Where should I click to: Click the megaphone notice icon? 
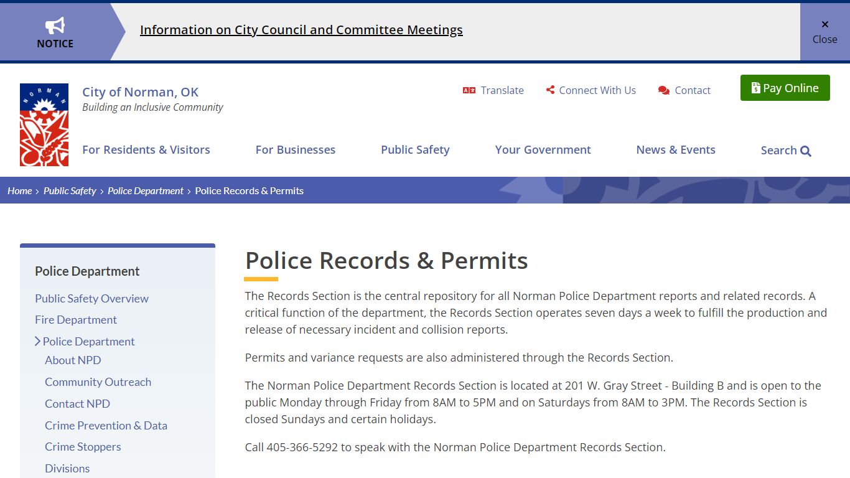55,26
